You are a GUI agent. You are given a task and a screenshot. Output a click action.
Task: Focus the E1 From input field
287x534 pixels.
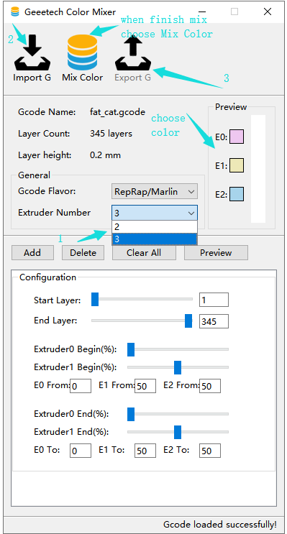click(x=145, y=386)
